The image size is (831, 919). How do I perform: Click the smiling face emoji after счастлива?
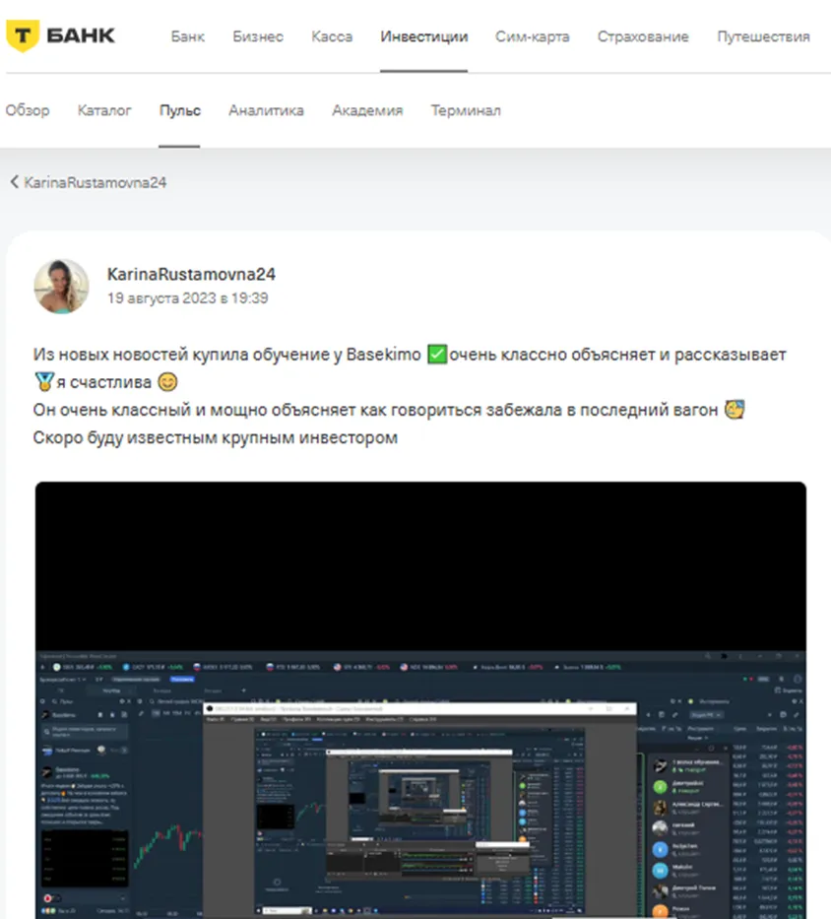(167, 382)
